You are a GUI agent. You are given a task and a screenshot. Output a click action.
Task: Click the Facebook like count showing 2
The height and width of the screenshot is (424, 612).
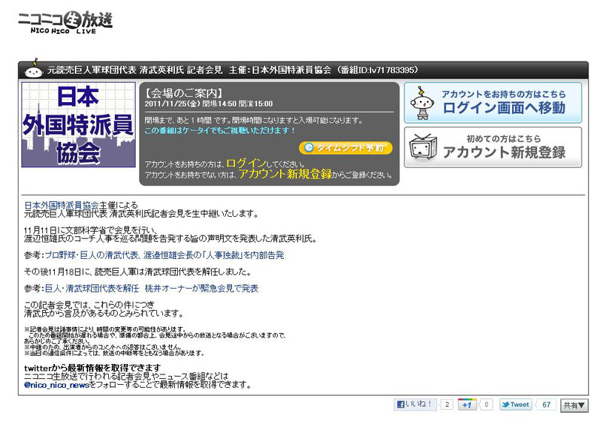[x=447, y=405]
